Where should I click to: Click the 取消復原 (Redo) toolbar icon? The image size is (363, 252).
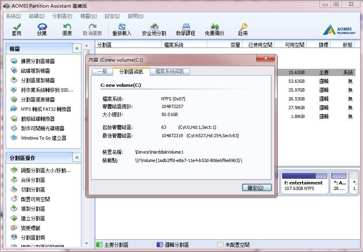pyautogui.click(x=93, y=26)
